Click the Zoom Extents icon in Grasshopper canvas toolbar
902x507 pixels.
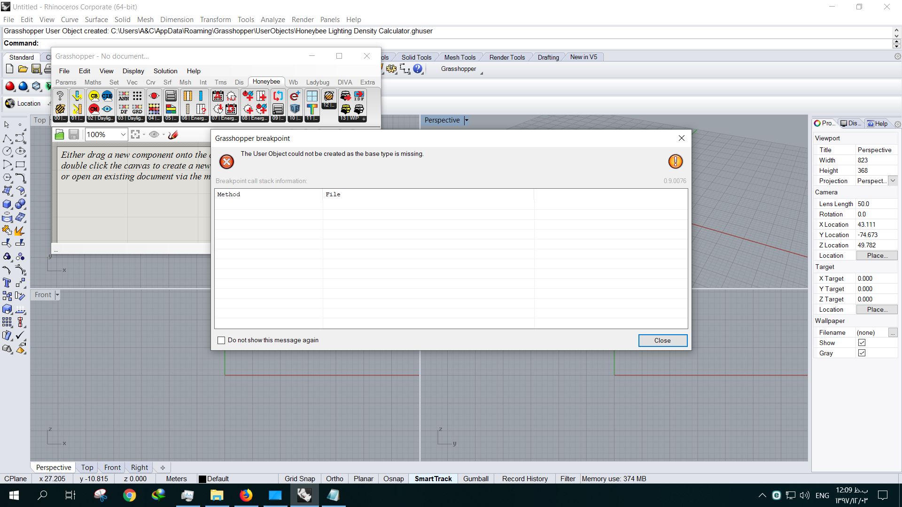[x=135, y=135]
